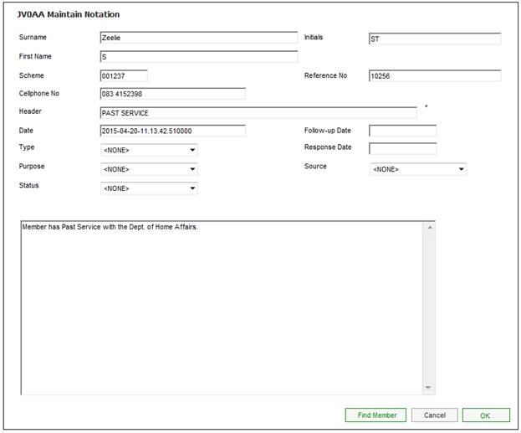Viewport: 521px width, 433px height.
Task: Click the empty Follow-up Date field
Action: pyautogui.click(x=402, y=131)
